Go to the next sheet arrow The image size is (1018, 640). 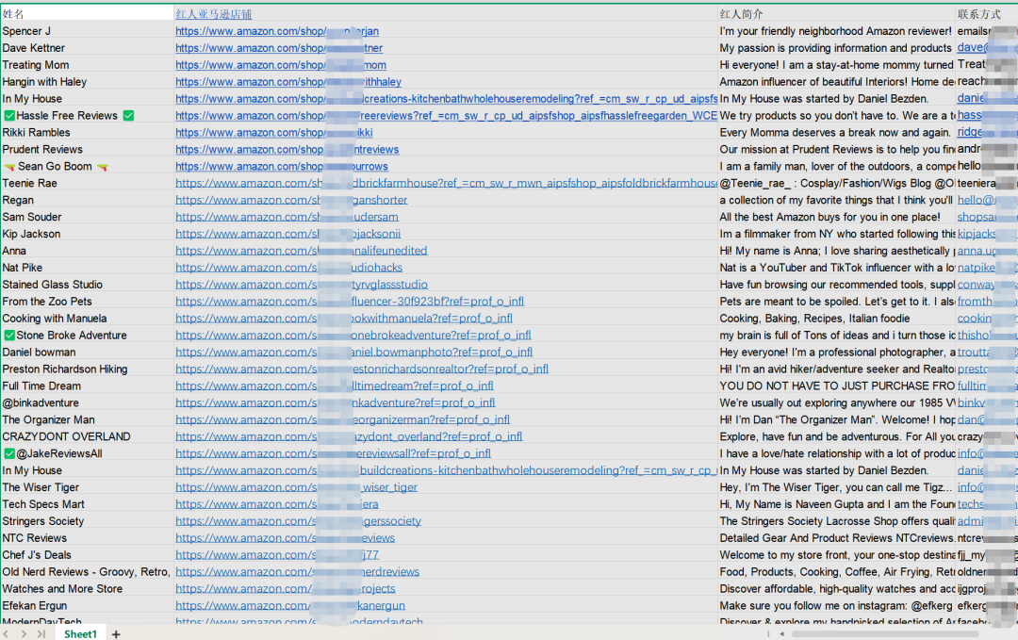pyautogui.click(x=24, y=634)
